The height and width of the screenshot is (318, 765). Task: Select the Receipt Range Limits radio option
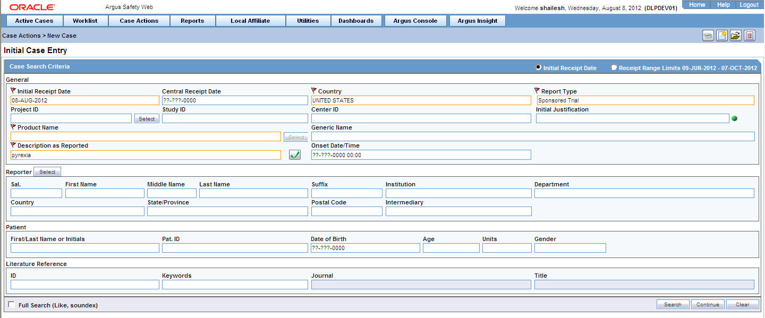pyautogui.click(x=614, y=67)
